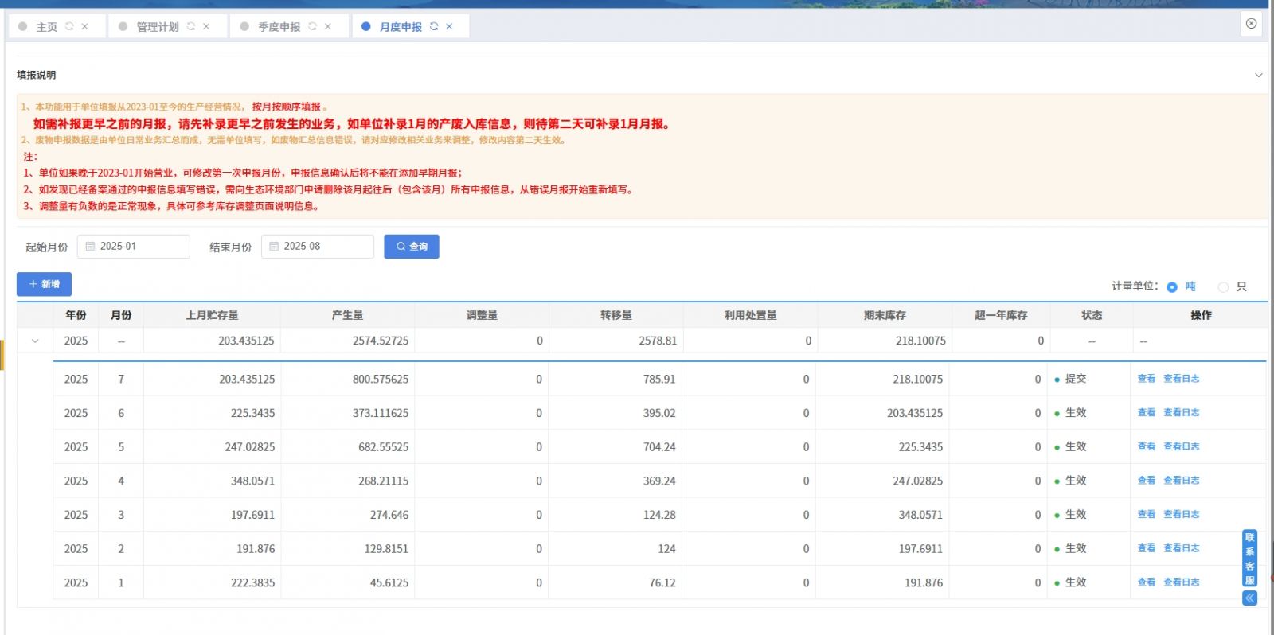Click the 查询 search button
The height and width of the screenshot is (635, 1274).
coord(411,247)
